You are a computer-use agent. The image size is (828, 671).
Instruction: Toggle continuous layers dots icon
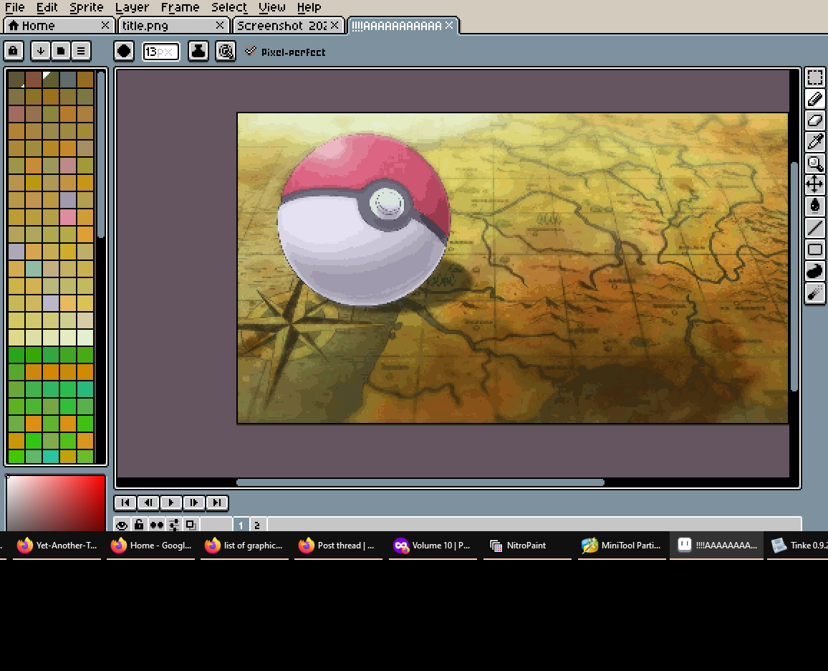[x=156, y=525]
